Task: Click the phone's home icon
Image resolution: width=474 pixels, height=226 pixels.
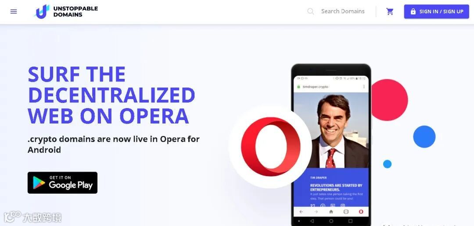Action: (x=331, y=212)
